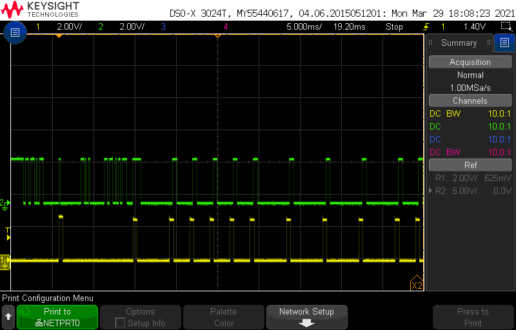Click the 1.00MSa/s sample rate
This screenshot has height=330, width=516.
point(470,88)
